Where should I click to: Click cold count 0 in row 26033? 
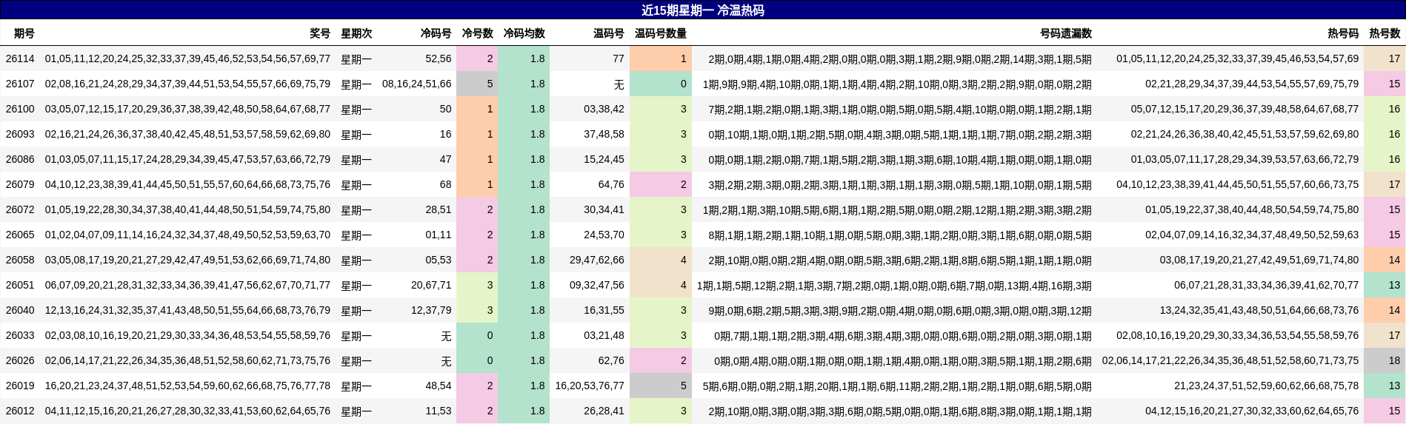click(x=477, y=335)
